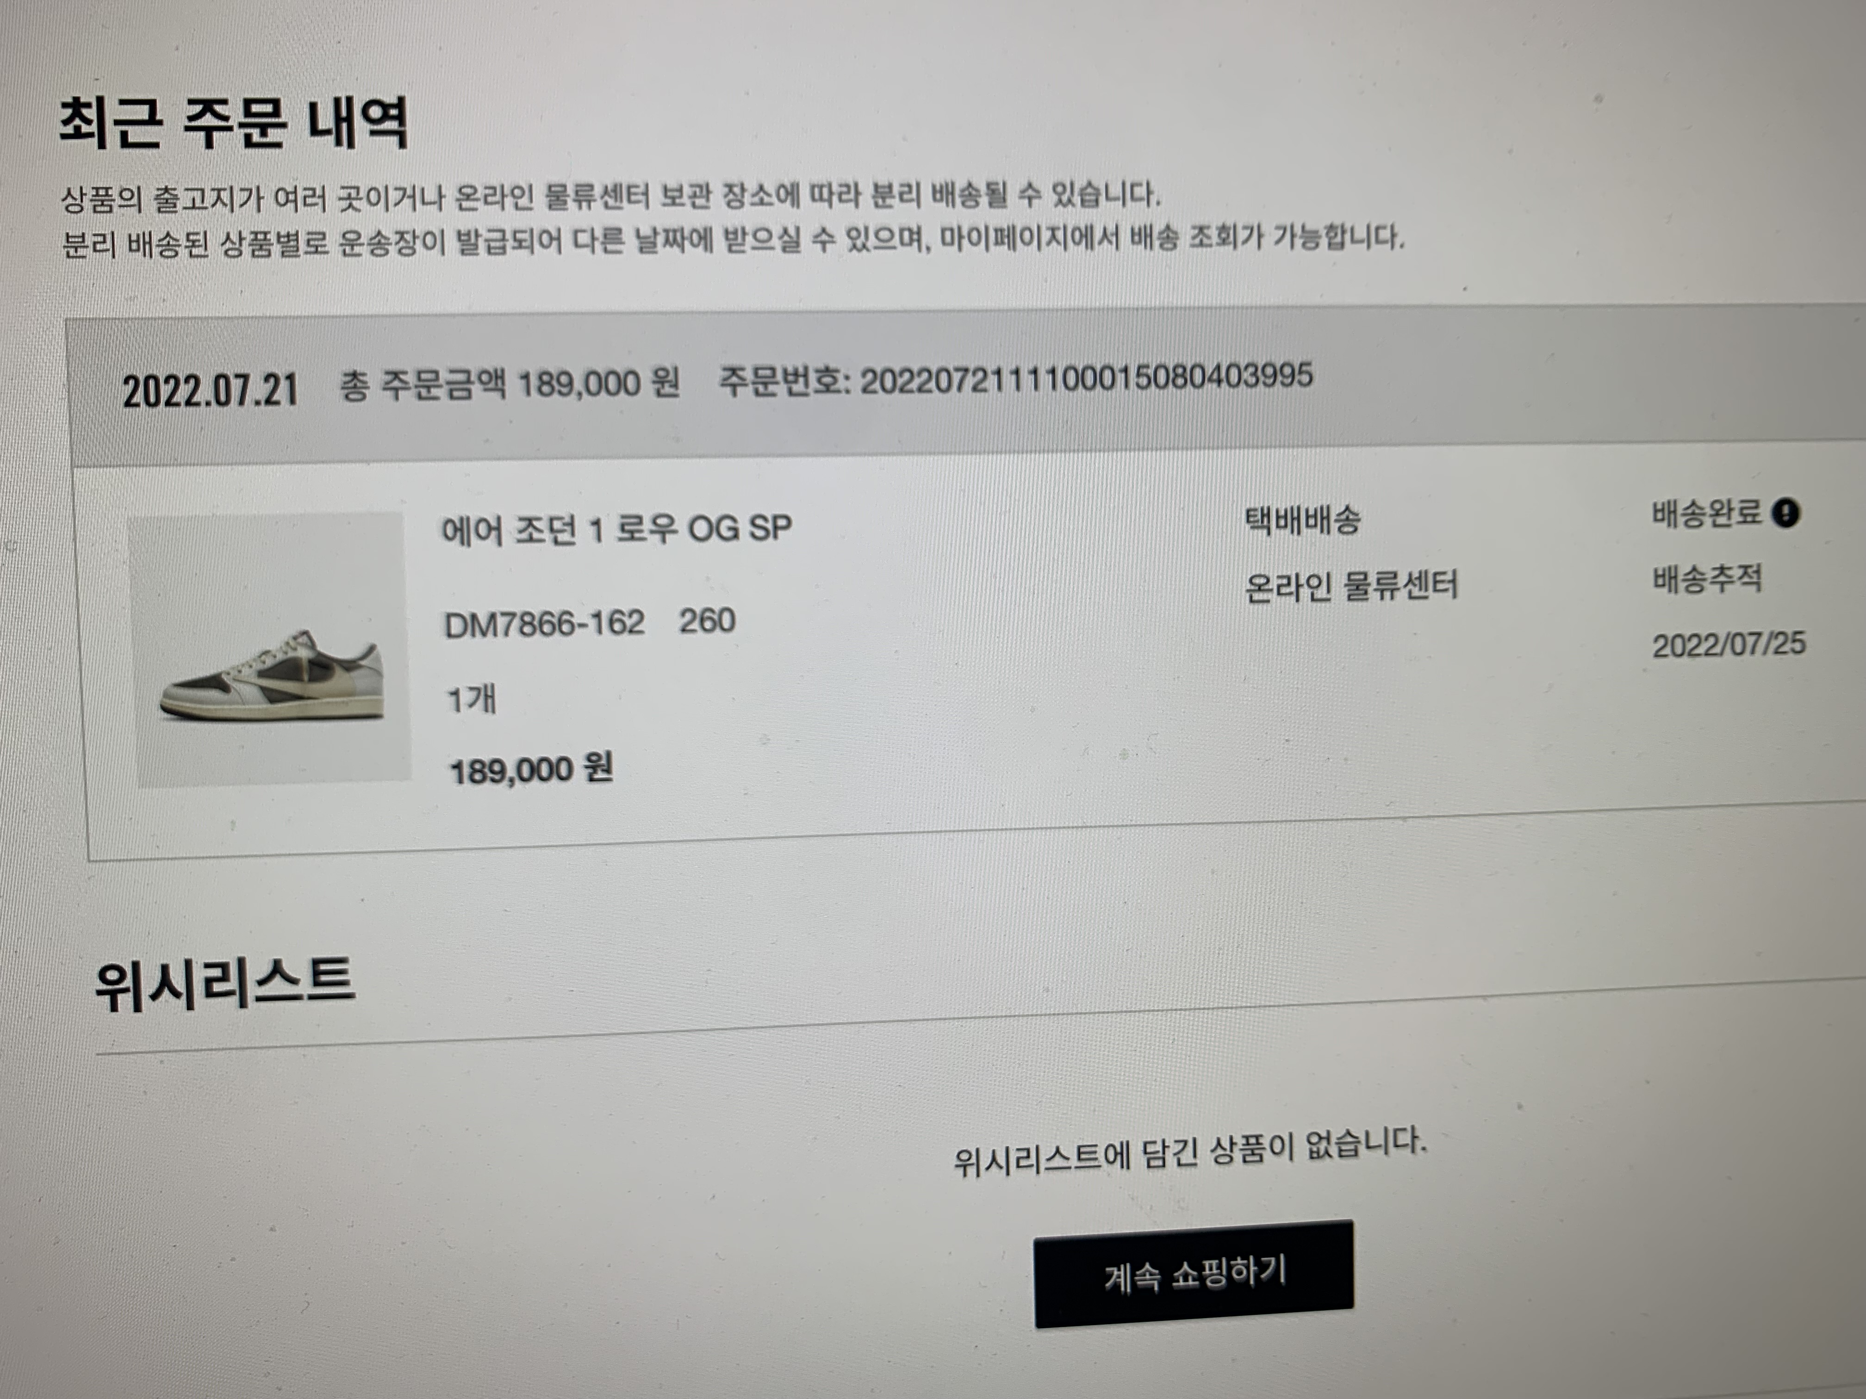1866x1399 pixels.
Task: Click the order date 2022.07.21
Action: (210, 391)
